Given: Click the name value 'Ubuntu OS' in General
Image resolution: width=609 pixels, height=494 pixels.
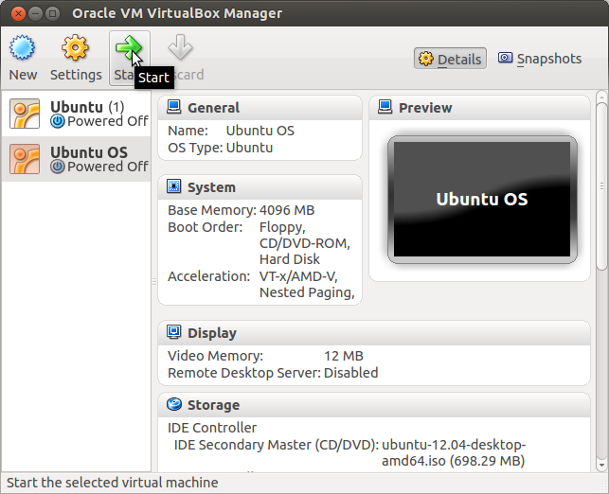Looking at the screenshot, I should [x=260, y=131].
